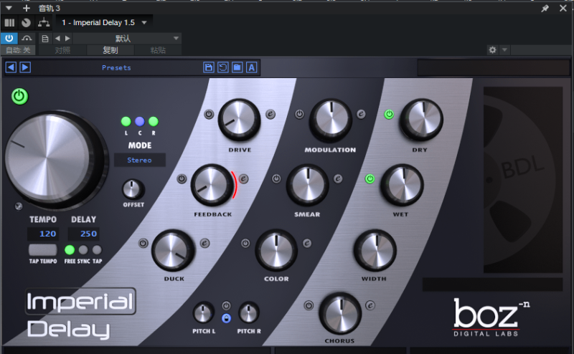Open the preset folder icon
Screen dimensions: 574x354
(237, 67)
